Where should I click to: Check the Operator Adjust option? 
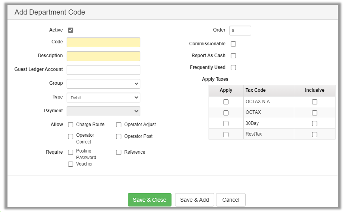(x=119, y=125)
